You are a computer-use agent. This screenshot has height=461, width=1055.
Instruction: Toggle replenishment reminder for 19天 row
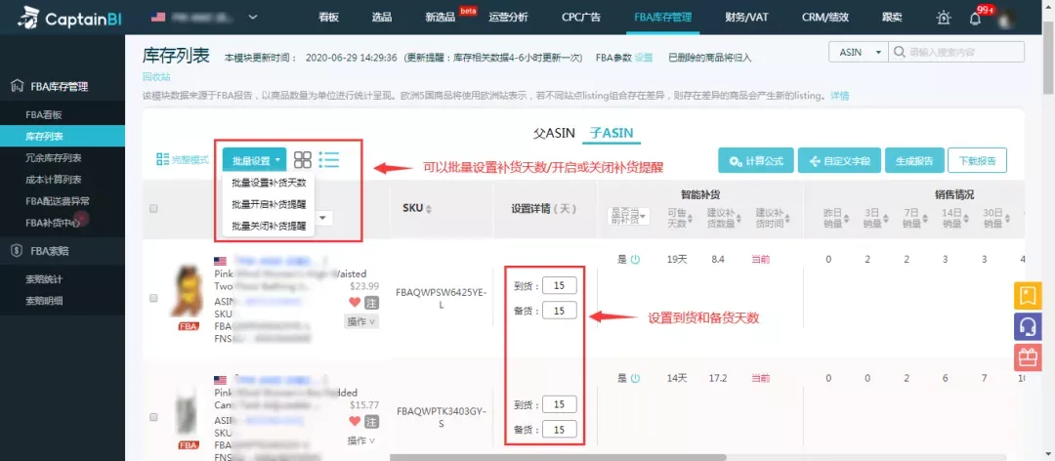click(635, 259)
